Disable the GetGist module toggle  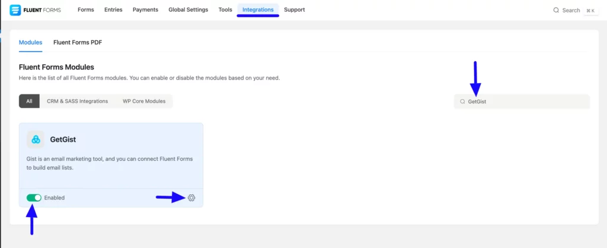click(34, 198)
